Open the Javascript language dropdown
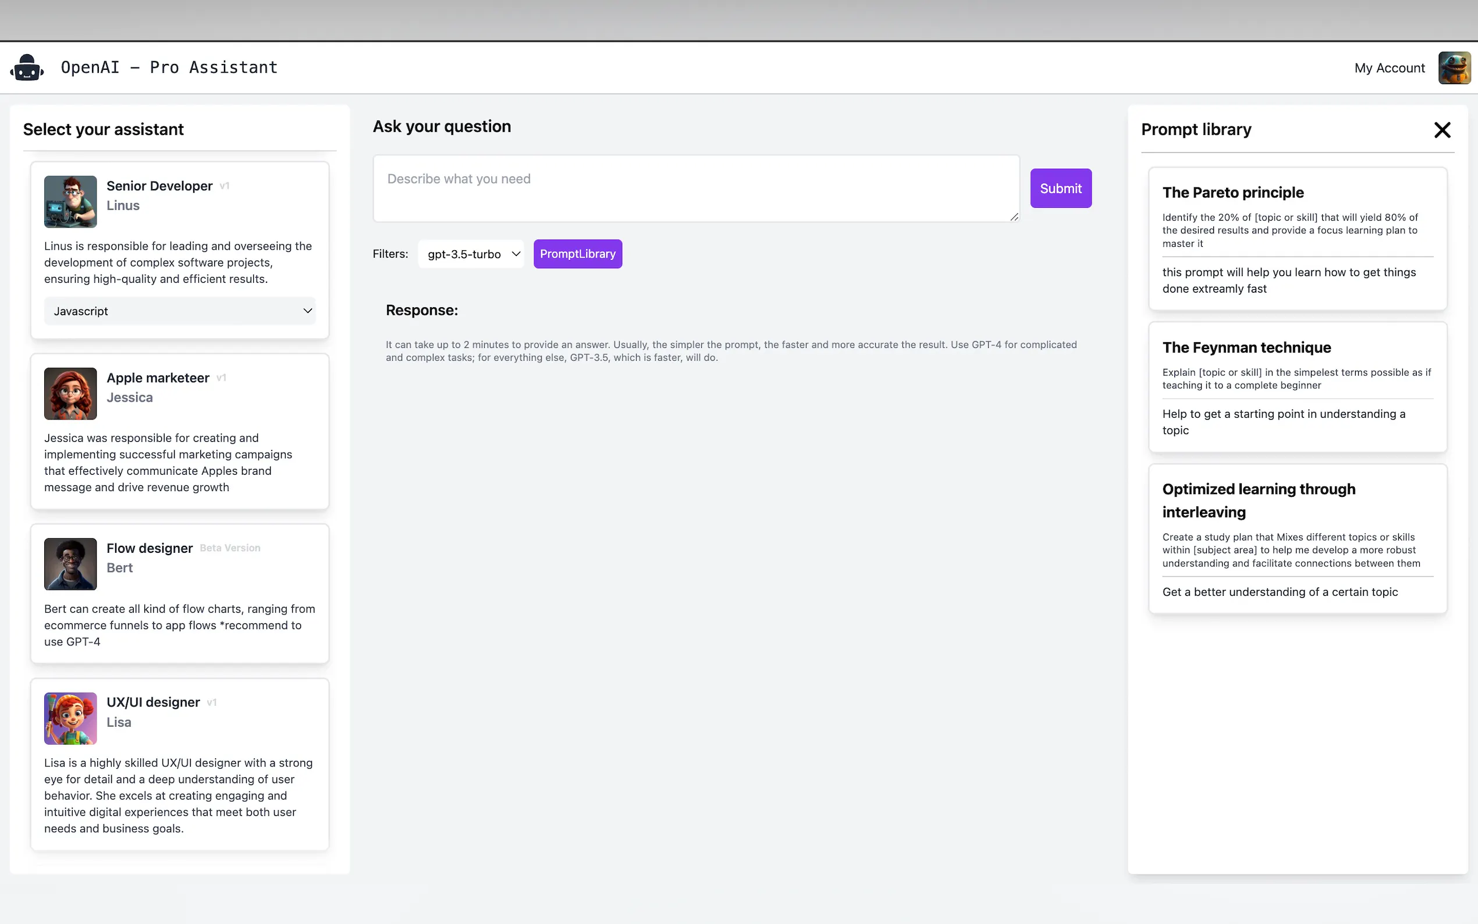 [180, 311]
